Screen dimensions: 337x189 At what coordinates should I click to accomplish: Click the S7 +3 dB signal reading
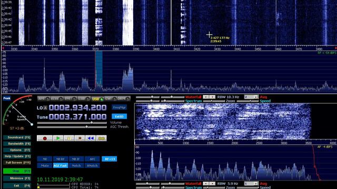click(17, 128)
